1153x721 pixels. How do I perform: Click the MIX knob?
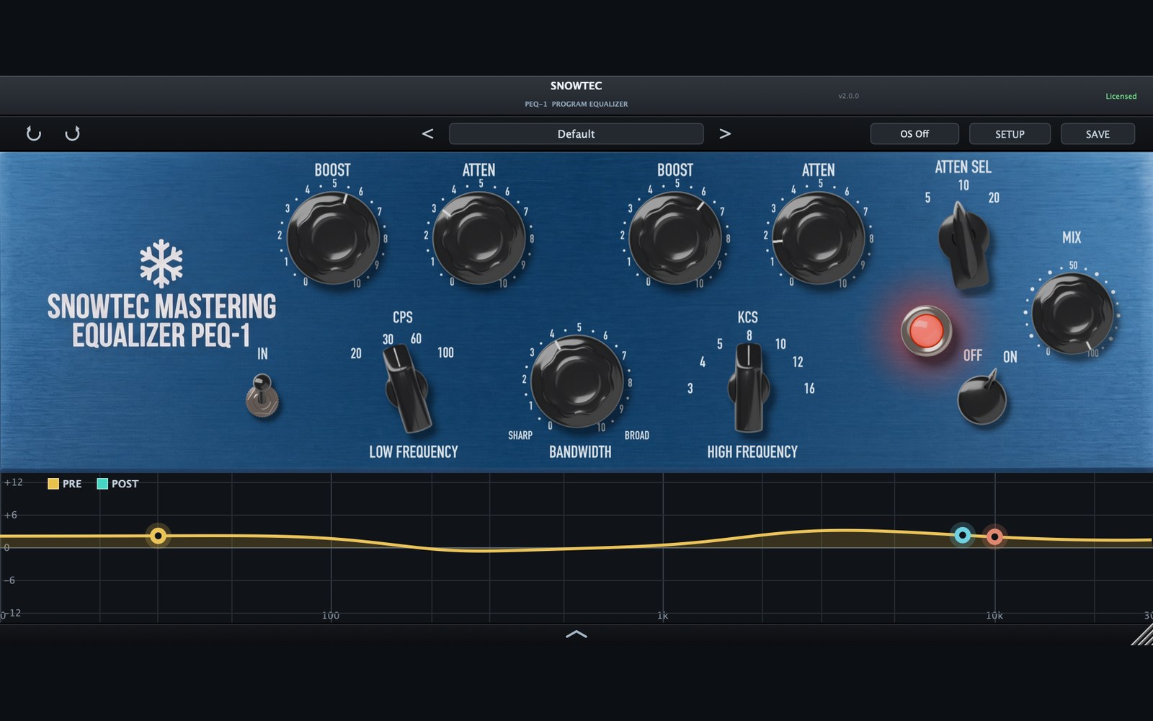click(1072, 314)
